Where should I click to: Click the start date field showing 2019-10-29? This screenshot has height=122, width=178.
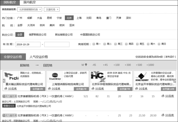point(28,44)
